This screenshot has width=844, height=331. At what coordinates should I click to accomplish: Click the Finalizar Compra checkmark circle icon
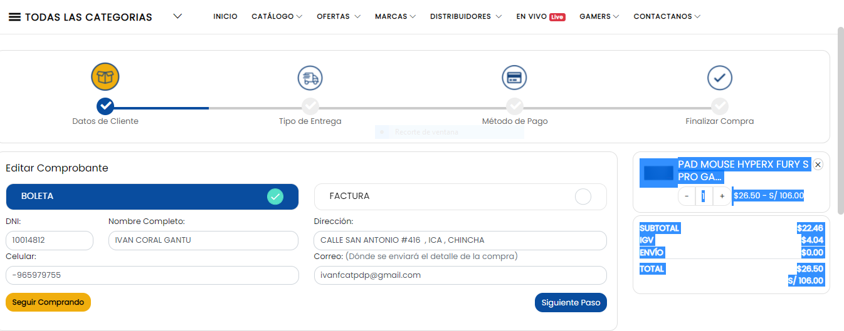point(719,78)
